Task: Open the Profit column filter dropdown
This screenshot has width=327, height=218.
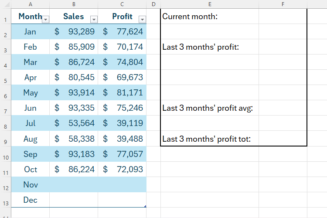Action: click(142, 19)
